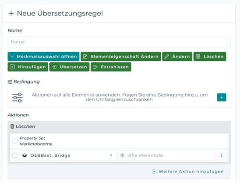
Task: Click the Extrahieren button
Action: click(111, 67)
